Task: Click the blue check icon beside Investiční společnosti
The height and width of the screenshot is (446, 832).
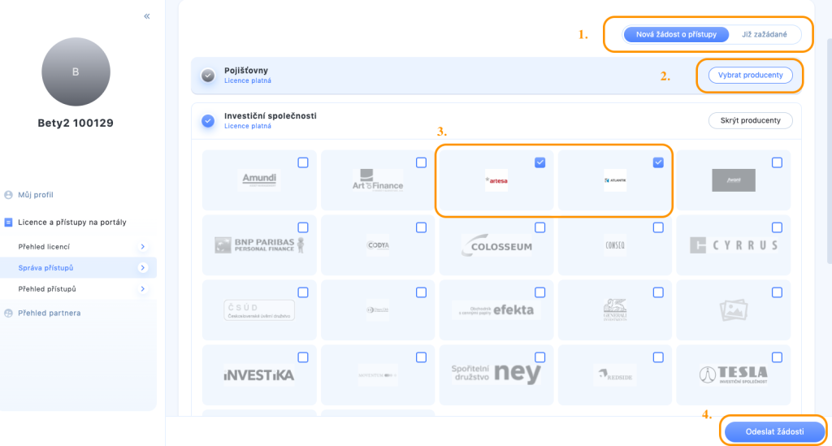Action: (208, 121)
